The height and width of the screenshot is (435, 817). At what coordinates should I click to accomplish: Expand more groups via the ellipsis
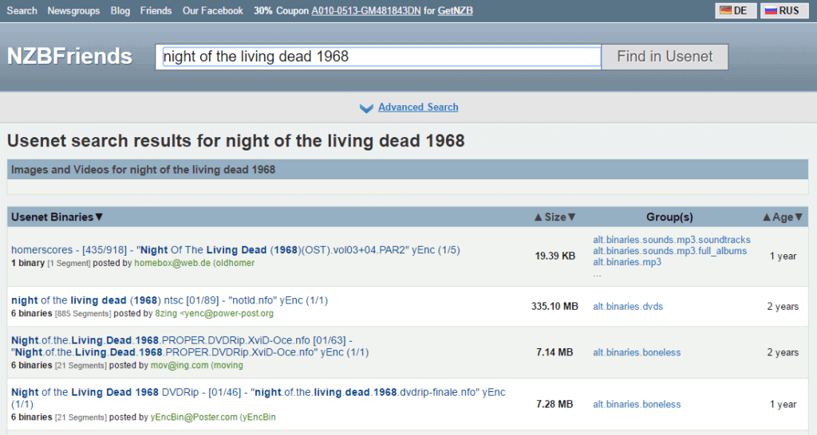click(x=597, y=274)
